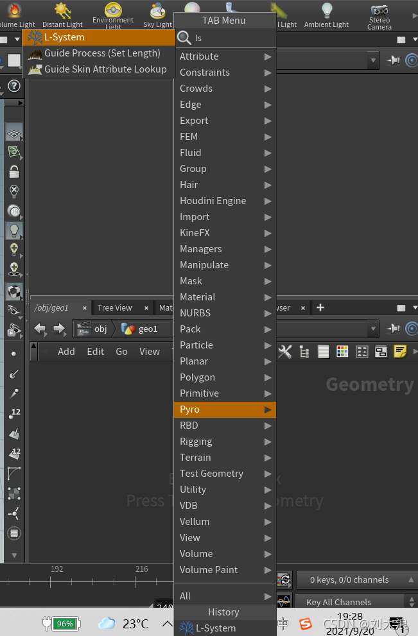Open the network Edit menu
The image size is (418, 636).
[x=96, y=352]
